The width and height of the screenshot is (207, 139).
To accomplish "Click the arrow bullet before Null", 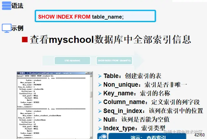I will [x=100, y=120].
